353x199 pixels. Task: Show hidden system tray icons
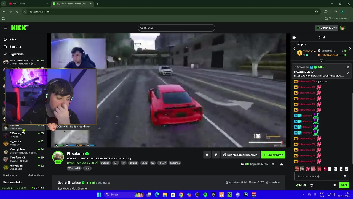point(303,195)
